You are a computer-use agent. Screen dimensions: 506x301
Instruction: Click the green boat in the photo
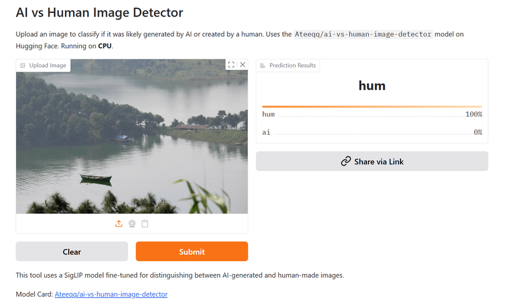(96, 178)
